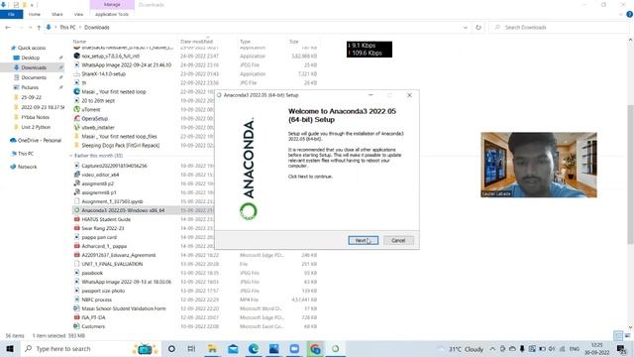The width and height of the screenshot is (634, 357).
Task: Go up one folder level arrow
Action: pyautogui.click(x=39, y=27)
